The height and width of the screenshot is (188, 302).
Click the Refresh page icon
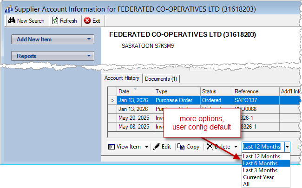pyautogui.click(x=55, y=20)
